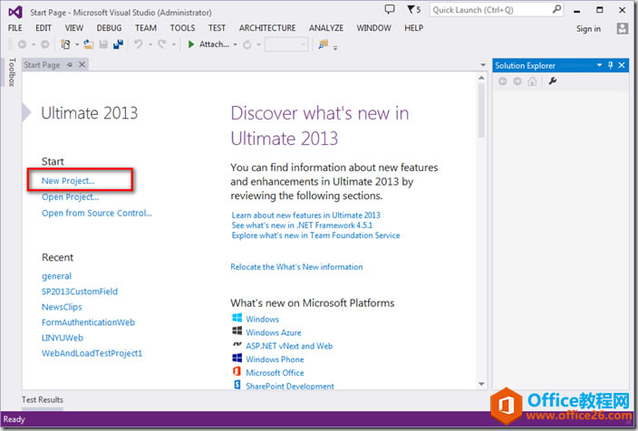Screen dimensions: 638x431
Task: Open the notifications flag showing 5
Action: click(414, 9)
